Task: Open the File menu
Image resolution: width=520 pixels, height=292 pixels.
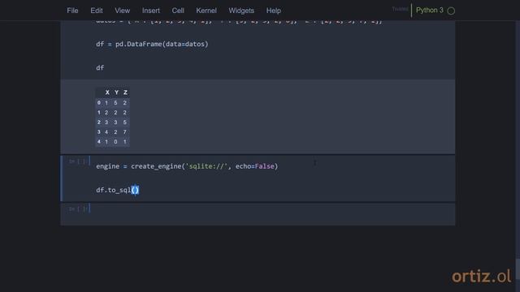Action: (x=72, y=11)
